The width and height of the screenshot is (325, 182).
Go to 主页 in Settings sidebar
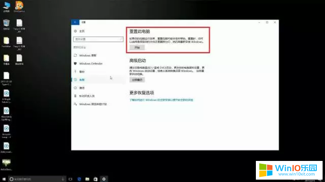[82, 31]
